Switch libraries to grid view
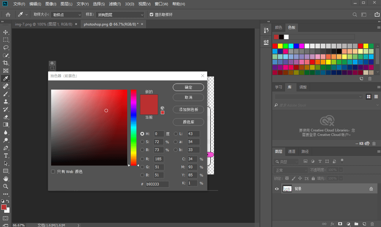Screen dimensions: 381x227 (369, 97)
